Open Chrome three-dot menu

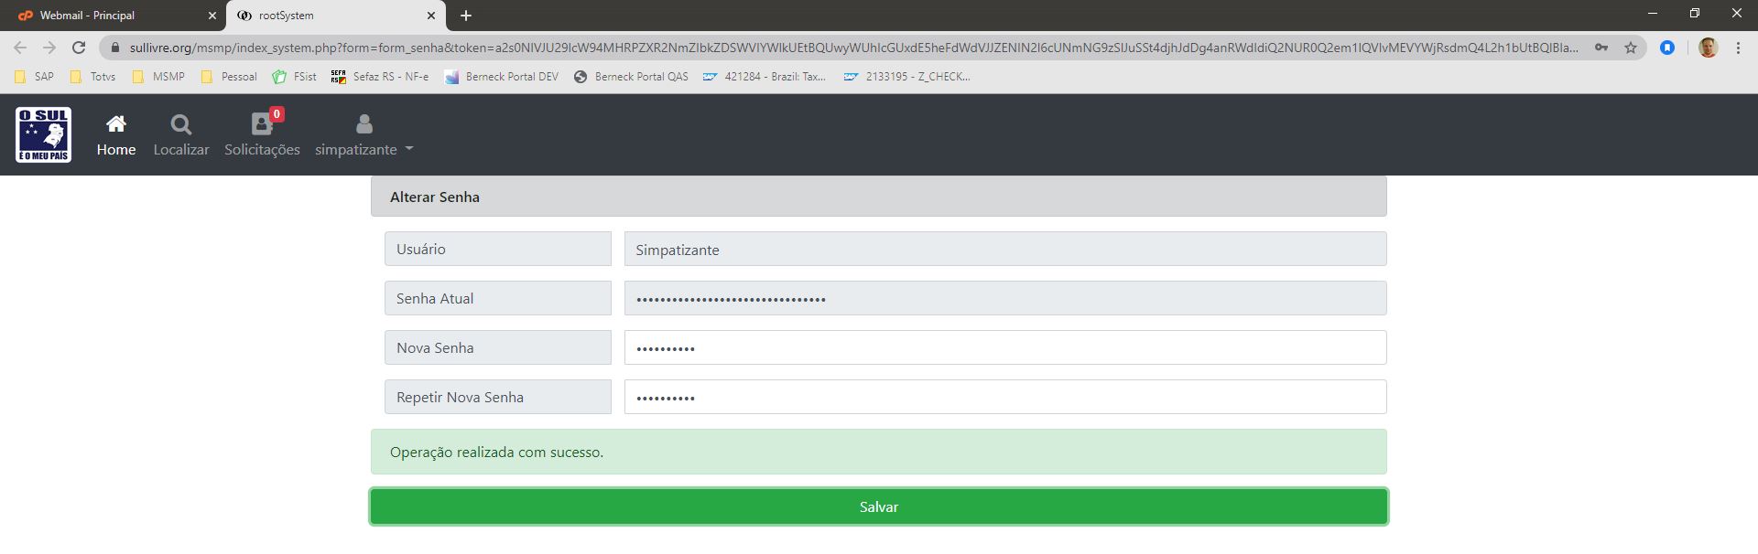coord(1738,48)
